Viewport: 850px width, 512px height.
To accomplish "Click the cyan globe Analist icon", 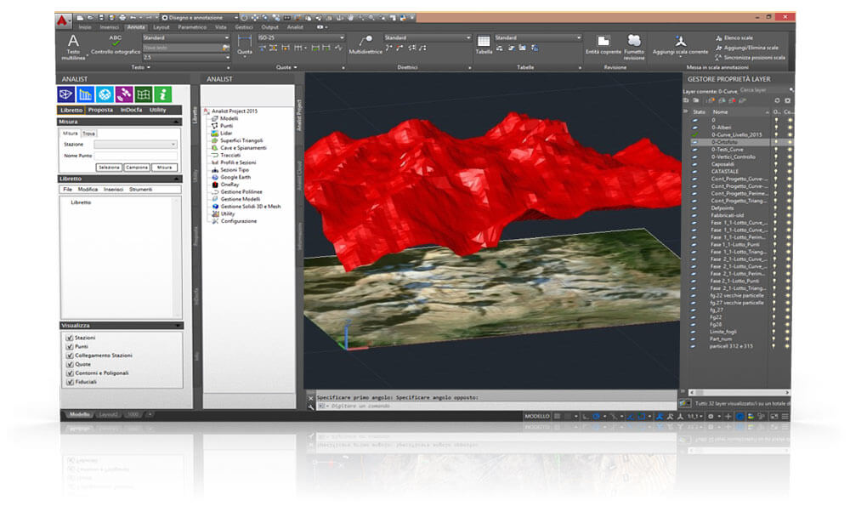I will 105,94.
